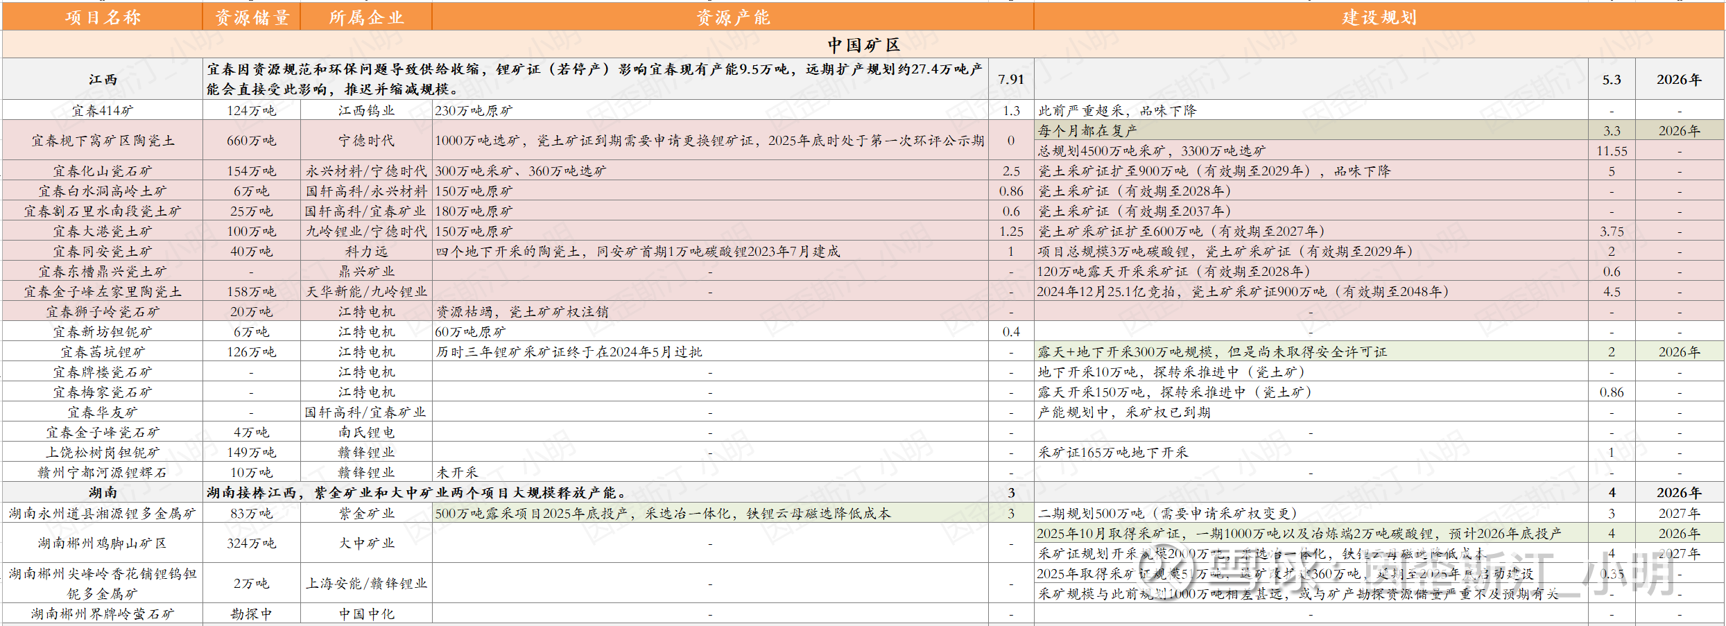Click the 永兴材料/宁德时代 company cell
The width and height of the screenshot is (1726, 626).
coord(366,171)
